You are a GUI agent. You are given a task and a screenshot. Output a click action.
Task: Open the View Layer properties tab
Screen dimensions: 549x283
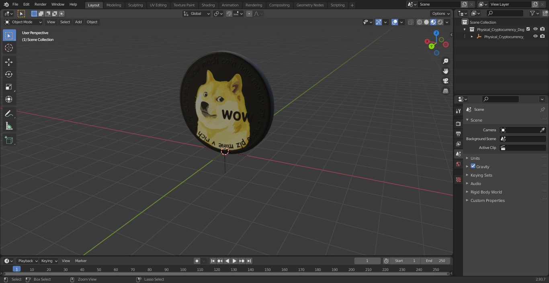[x=458, y=144]
